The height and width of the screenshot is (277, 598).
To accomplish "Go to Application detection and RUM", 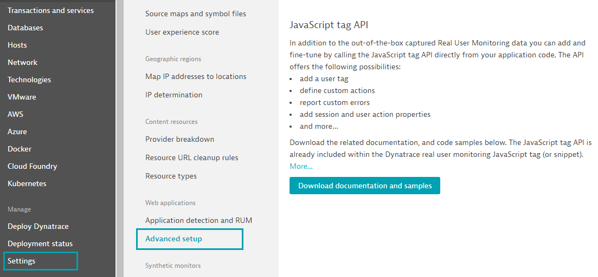I will coord(198,220).
